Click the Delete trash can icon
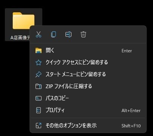The image size is (153, 136). click(83, 34)
